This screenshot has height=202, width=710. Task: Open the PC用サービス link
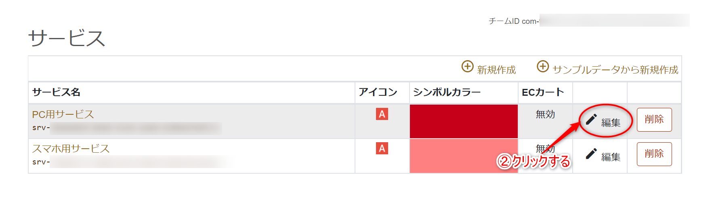(63, 114)
